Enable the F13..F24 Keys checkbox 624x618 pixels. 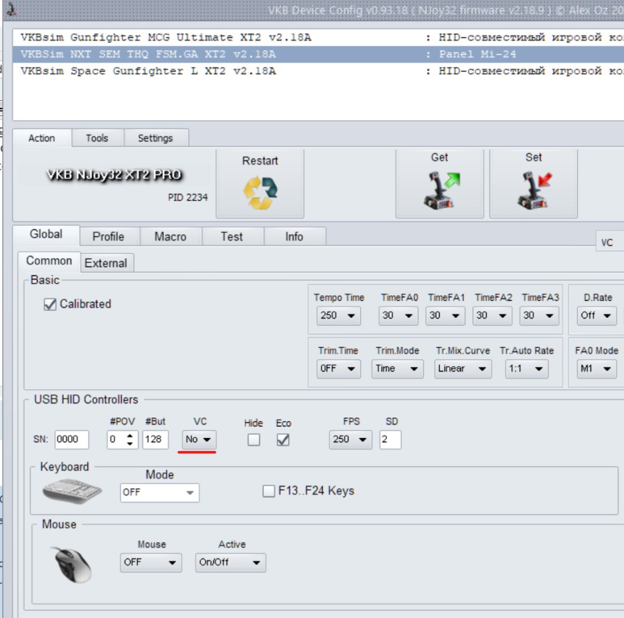coord(269,491)
